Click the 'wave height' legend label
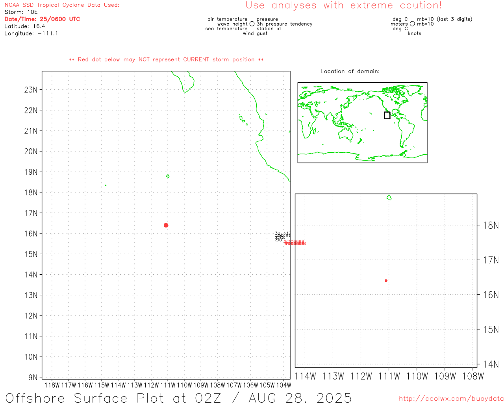Viewport: 504px width, 403px height. [232, 24]
